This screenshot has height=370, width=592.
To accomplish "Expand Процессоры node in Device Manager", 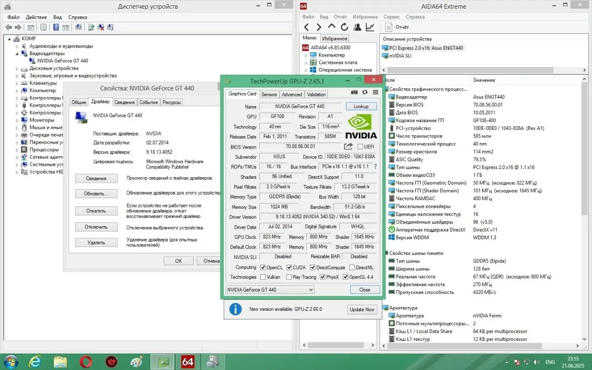I will click(x=17, y=149).
